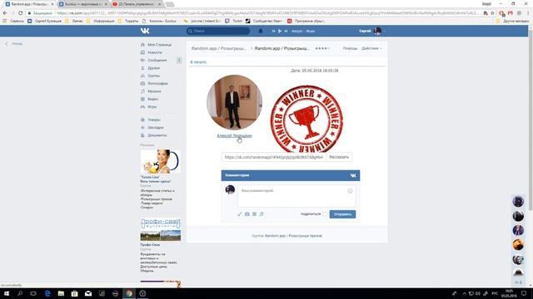
Task: Open Видео in the left sidebar
Action: click(x=152, y=99)
